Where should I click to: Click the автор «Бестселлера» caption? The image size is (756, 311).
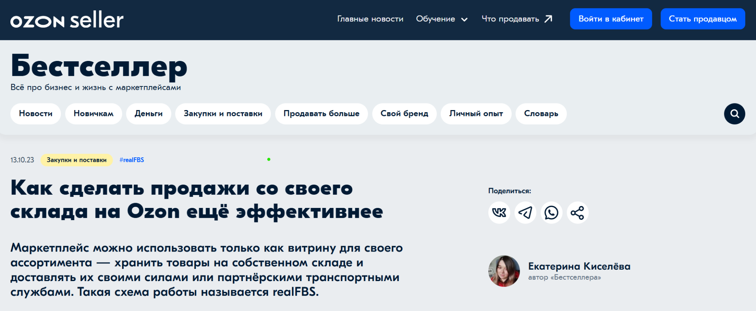click(x=564, y=277)
